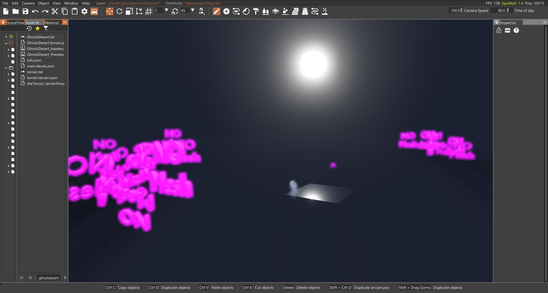
Task: Select the GhostsDesert_Preview image file
Action: (42, 54)
